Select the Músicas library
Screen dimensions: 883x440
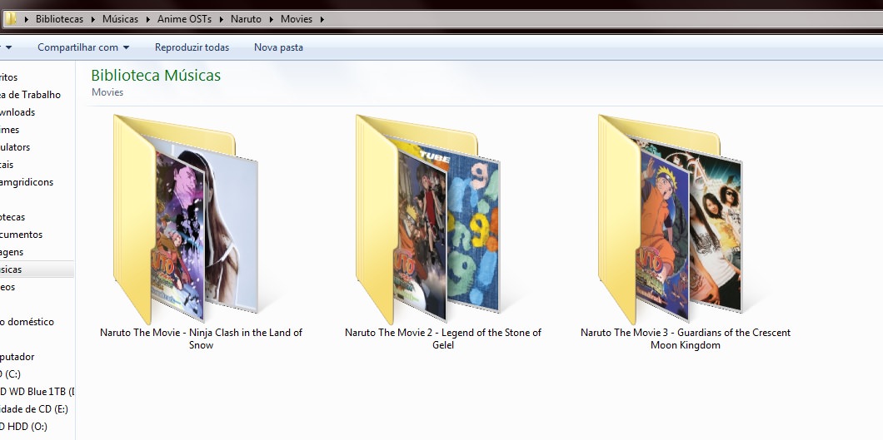37,269
